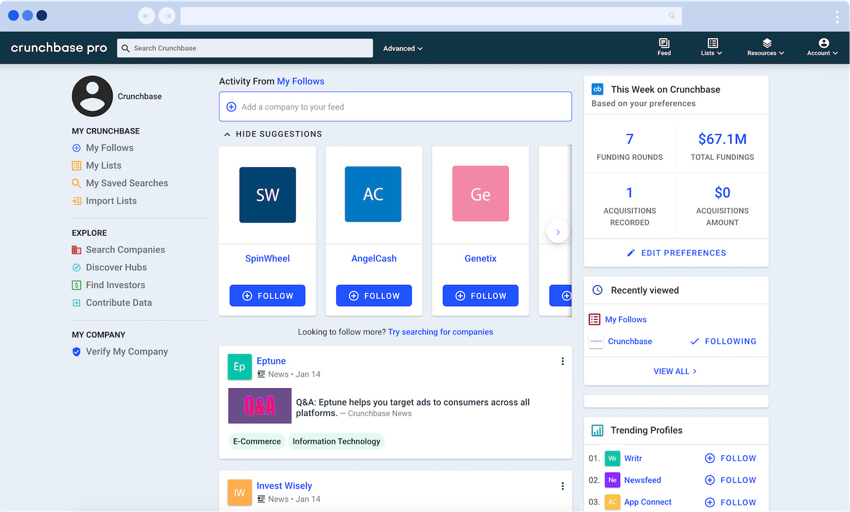850x512 pixels.
Task: Open the Eptune company link
Action: click(271, 361)
